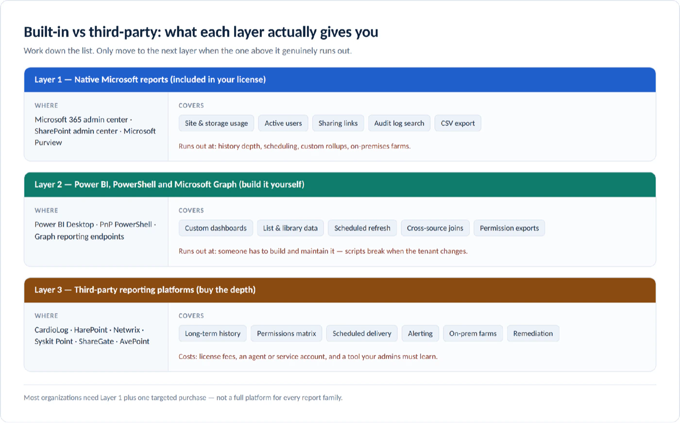Select the Alerting chip
This screenshot has width=680, height=423.
[x=420, y=334]
